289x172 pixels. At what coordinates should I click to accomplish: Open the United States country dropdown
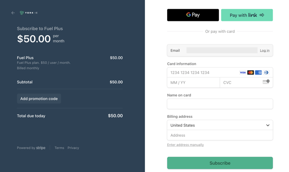(x=220, y=125)
